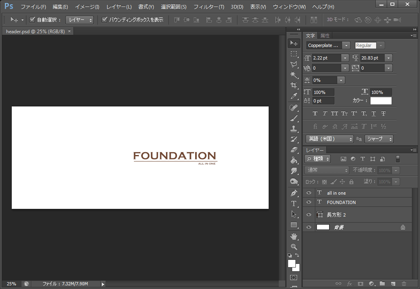The height and width of the screenshot is (289, 420).
Task: Open the 種類 layer filter dropdown
Action: 317,159
